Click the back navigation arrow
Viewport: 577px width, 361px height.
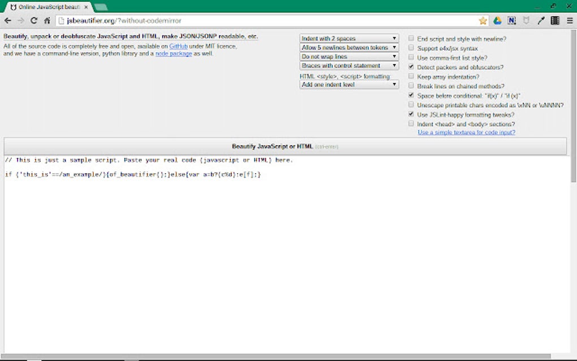coord(8,20)
